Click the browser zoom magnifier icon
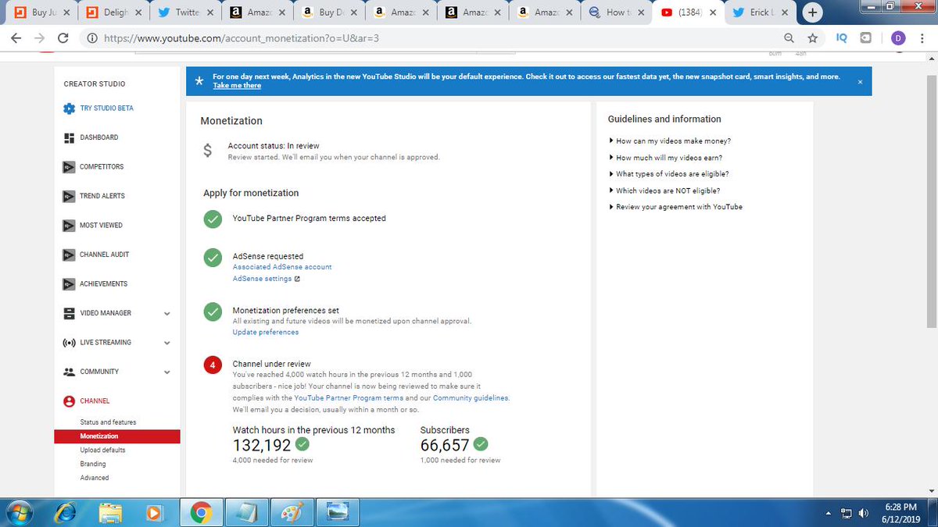The height and width of the screenshot is (527, 938). click(790, 37)
